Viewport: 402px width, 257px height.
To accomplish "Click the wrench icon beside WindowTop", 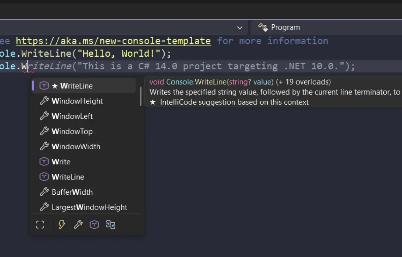I will (x=44, y=131).
